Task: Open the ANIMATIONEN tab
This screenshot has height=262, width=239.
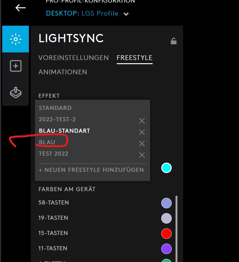Action: [x=63, y=72]
